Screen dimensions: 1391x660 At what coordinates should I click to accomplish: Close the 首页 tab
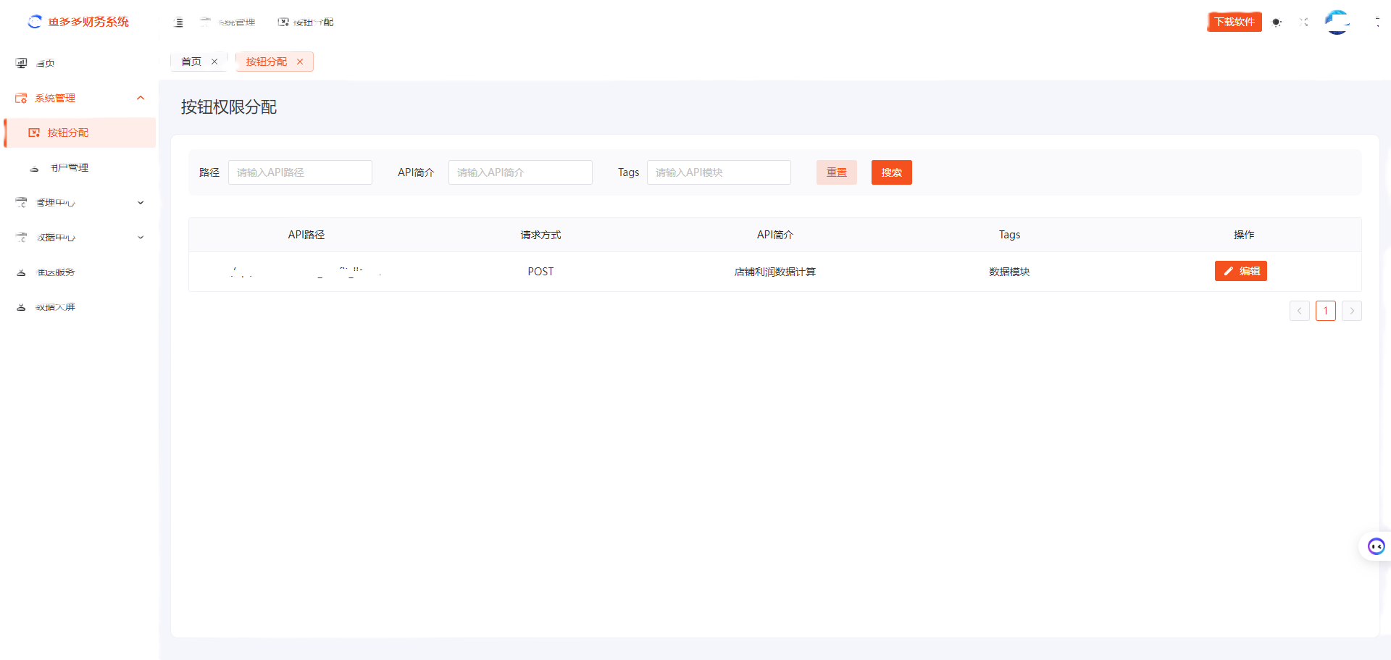[214, 62]
